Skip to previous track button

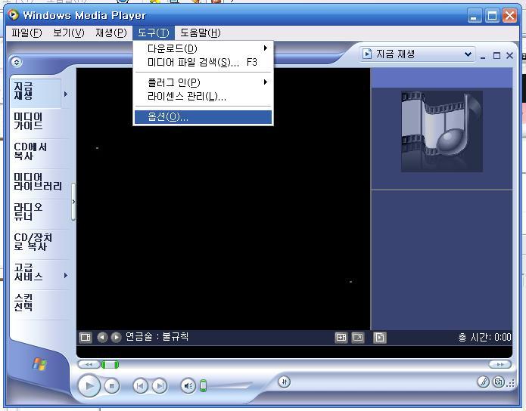tap(140, 386)
